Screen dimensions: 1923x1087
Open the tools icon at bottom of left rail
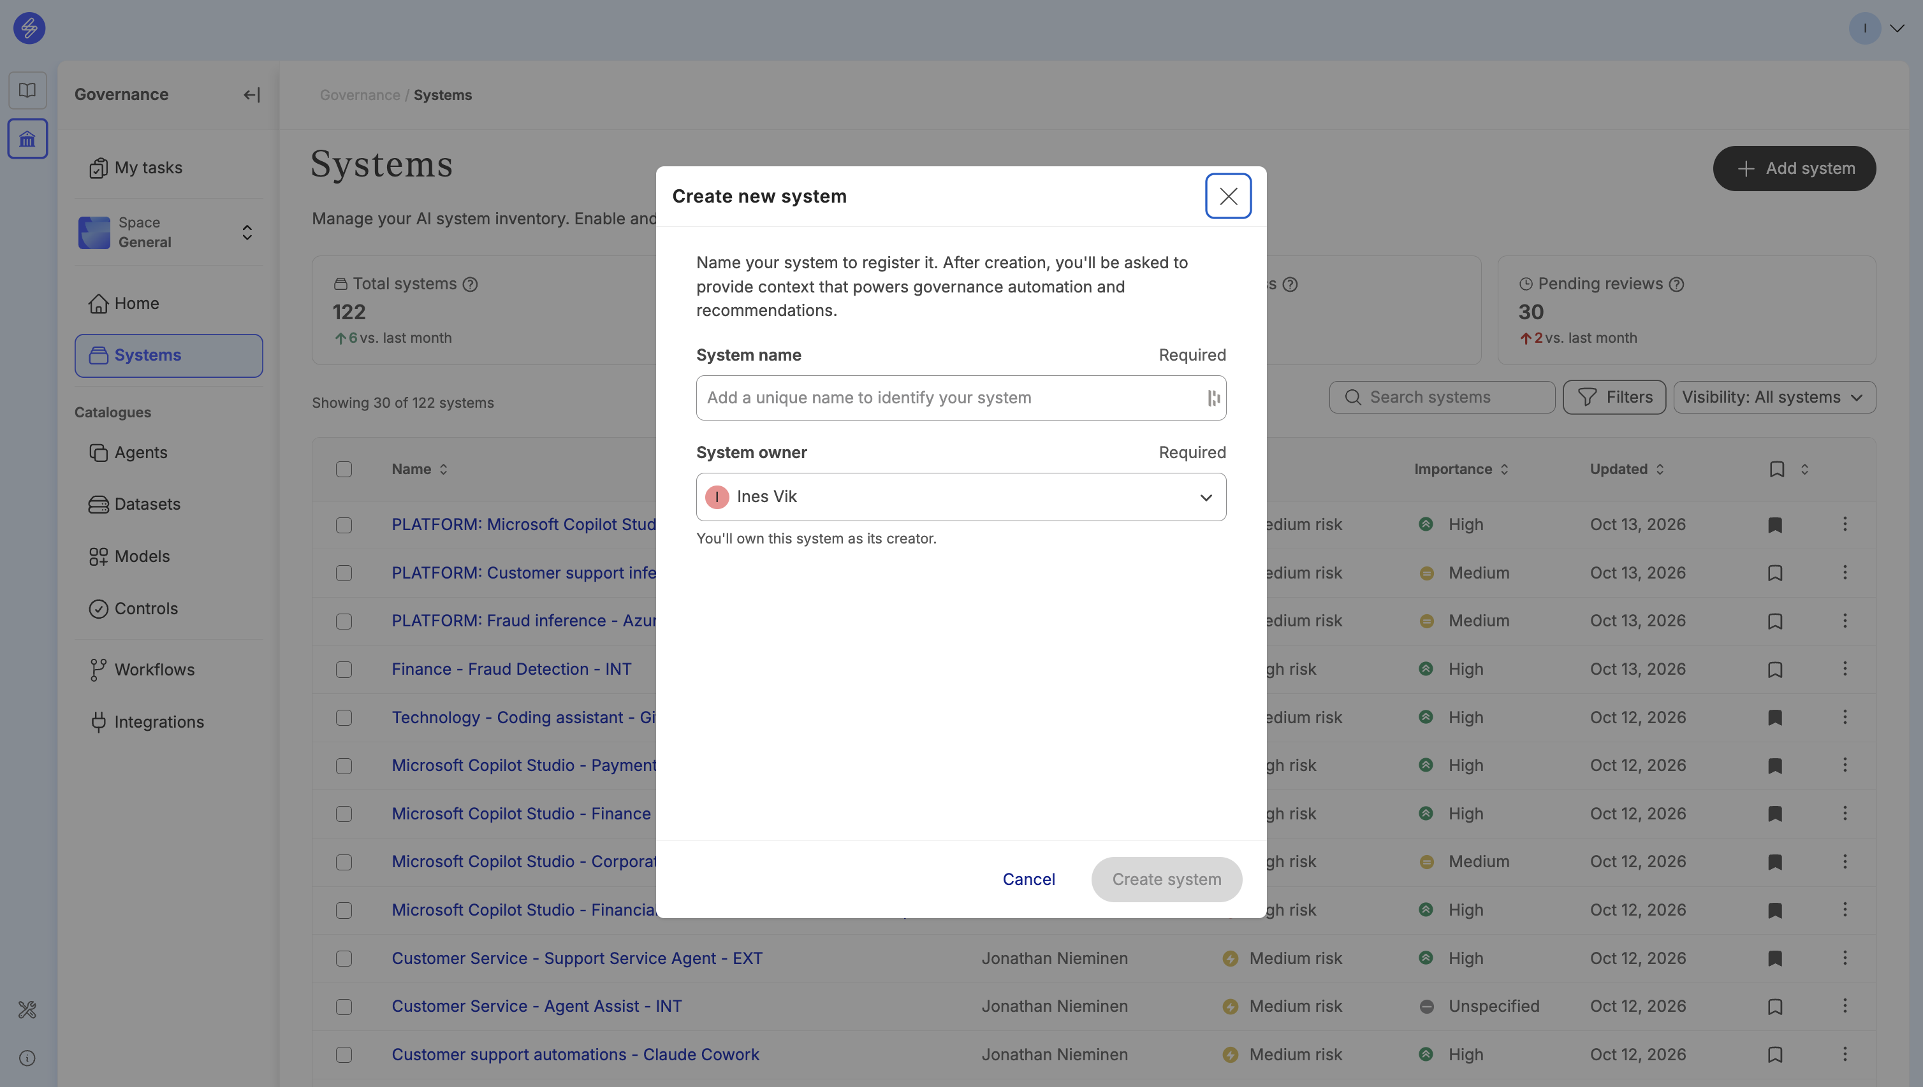(x=27, y=1009)
